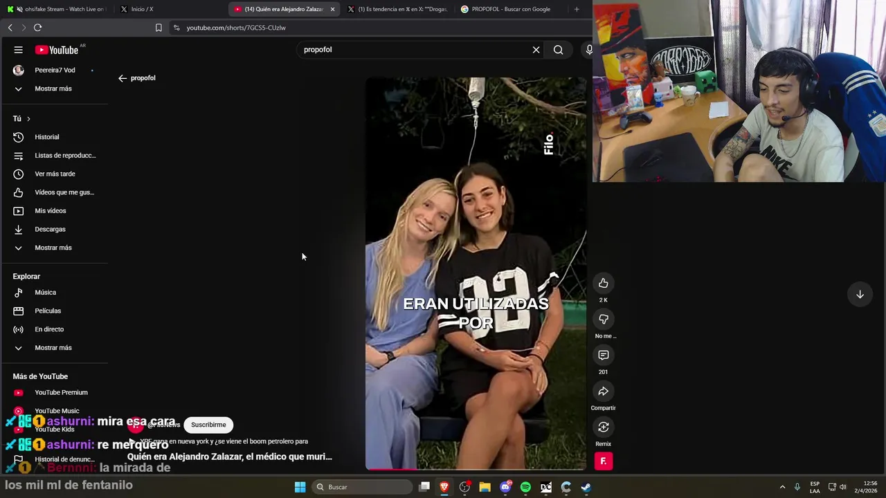Click the browser URL address bar
Screen dimensions: 886x498
click(x=381, y=28)
